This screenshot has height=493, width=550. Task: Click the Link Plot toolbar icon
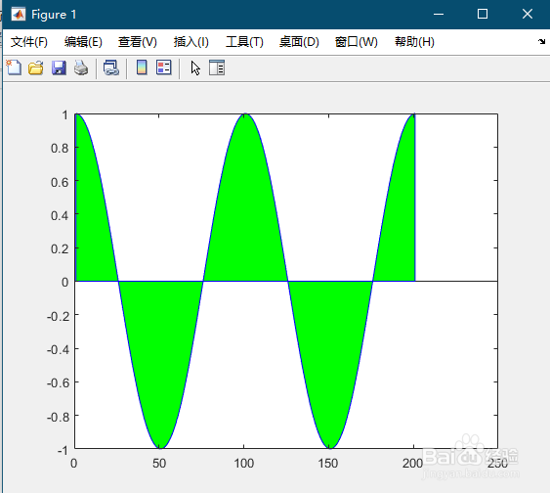111,67
